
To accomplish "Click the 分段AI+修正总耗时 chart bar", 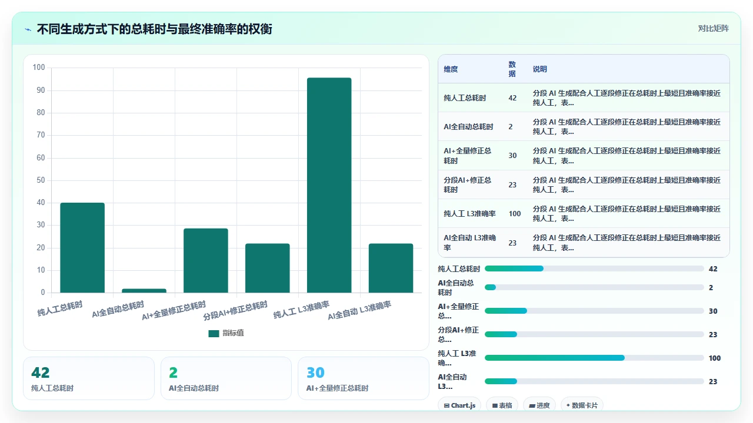I will pyautogui.click(x=268, y=268).
